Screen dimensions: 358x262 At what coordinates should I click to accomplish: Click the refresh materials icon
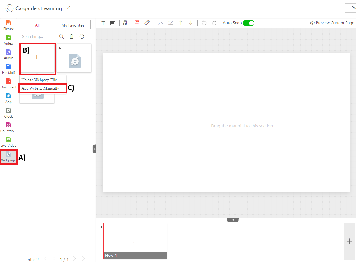pyautogui.click(x=82, y=36)
